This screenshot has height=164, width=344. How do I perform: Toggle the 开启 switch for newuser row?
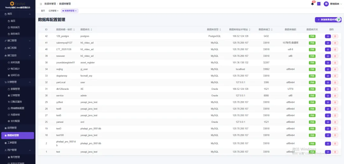(312, 56)
